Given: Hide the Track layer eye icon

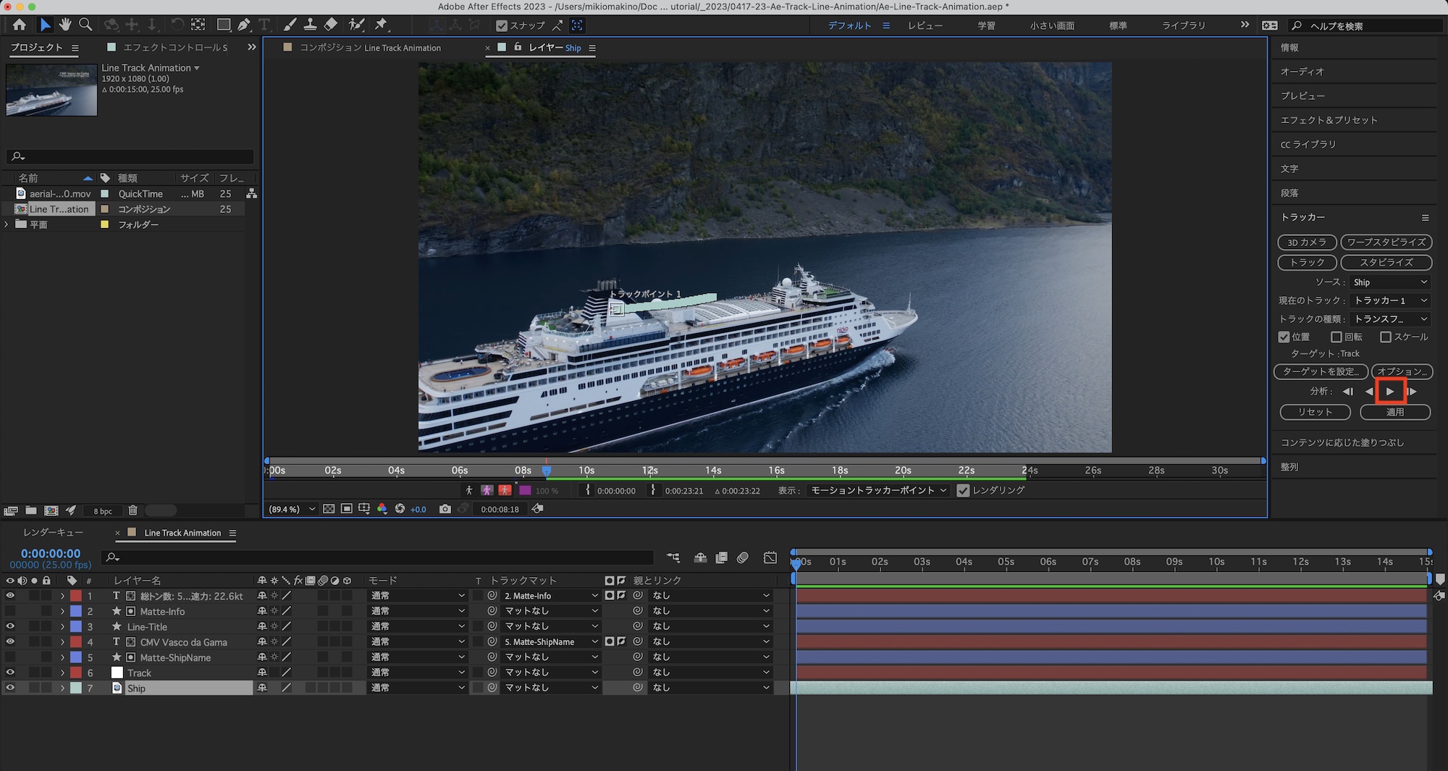Looking at the screenshot, I should [x=10, y=673].
